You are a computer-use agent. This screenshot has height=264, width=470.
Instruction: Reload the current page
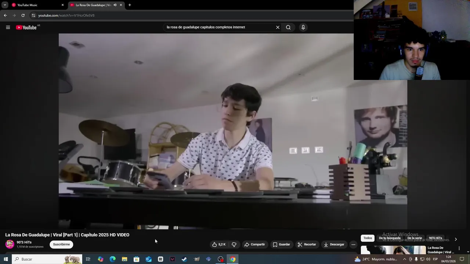click(23, 15)
